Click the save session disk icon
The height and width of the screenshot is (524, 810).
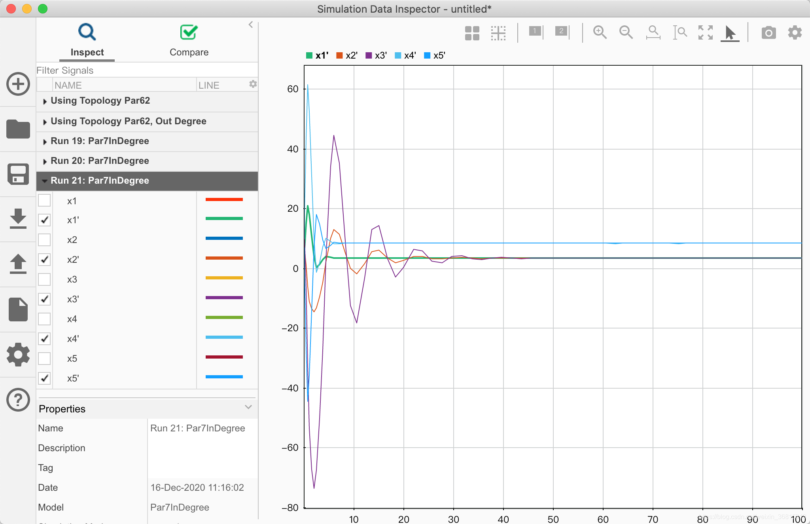click(x=18, y=174)
